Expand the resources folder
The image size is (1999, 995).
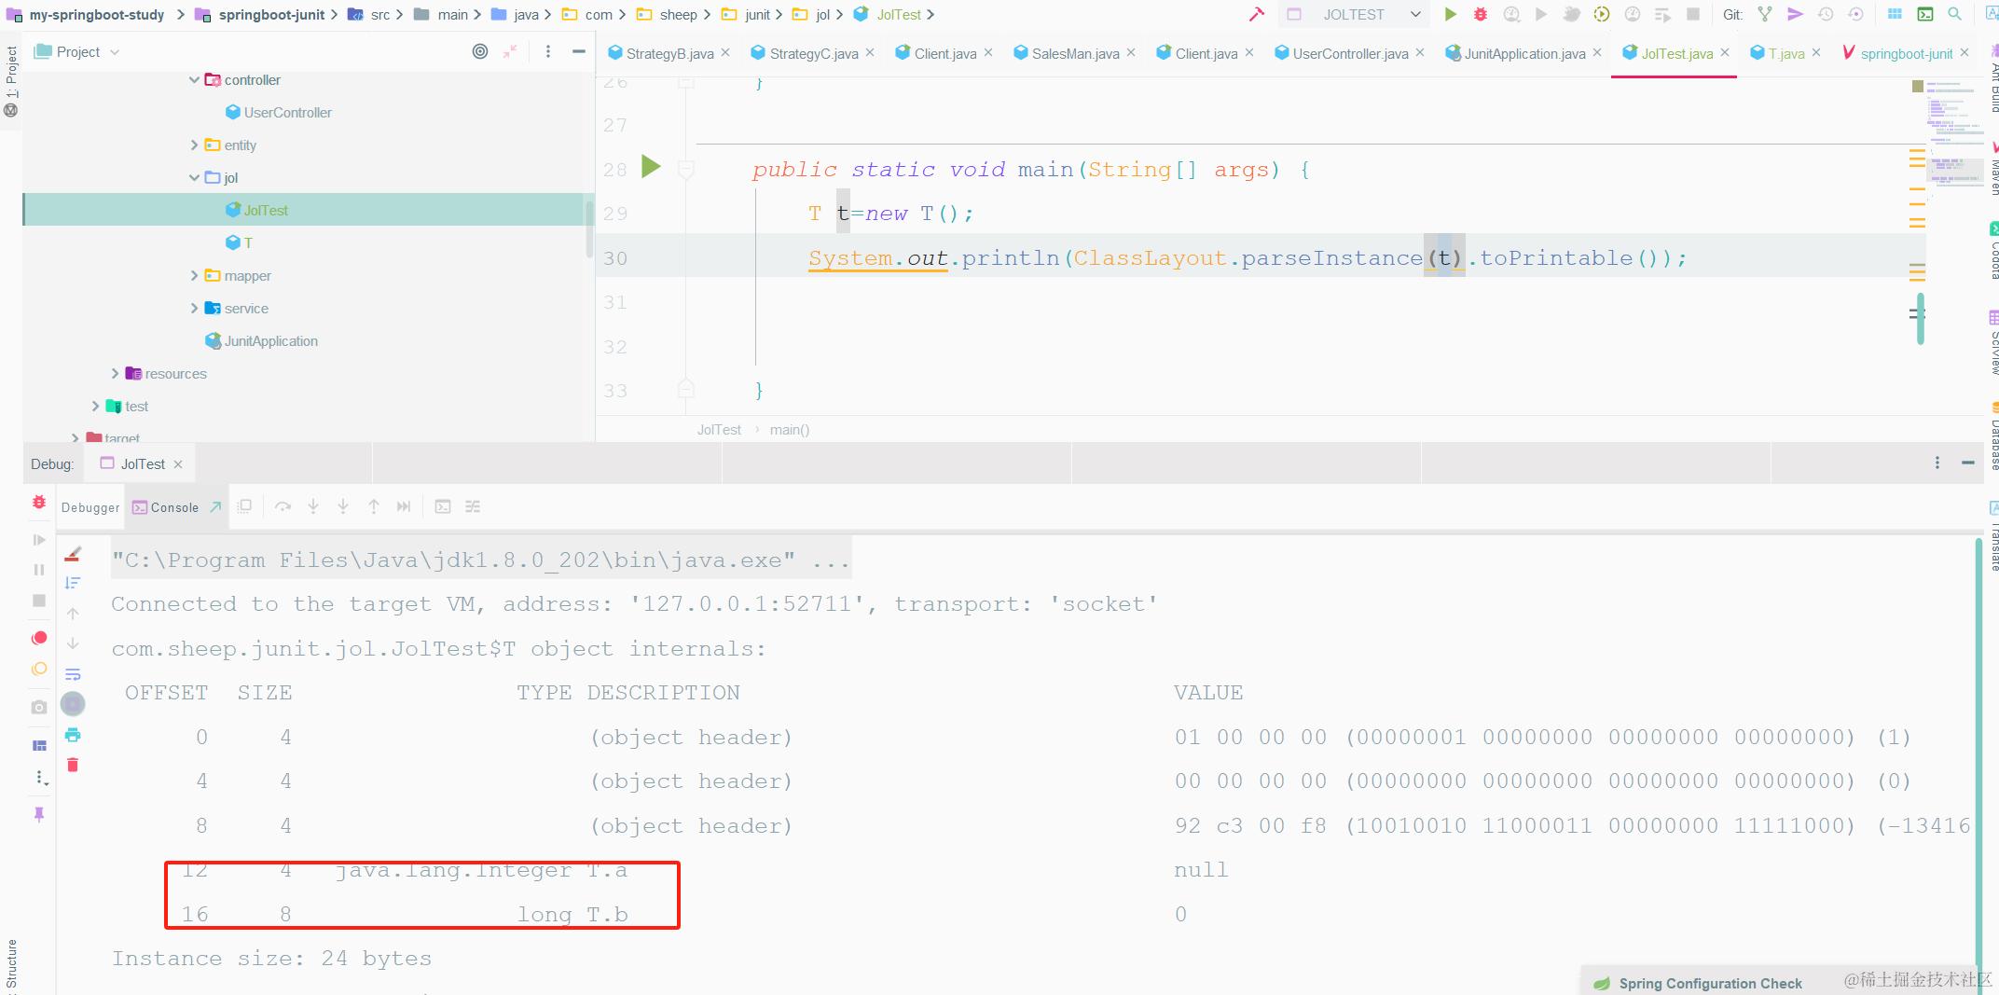(115, 374)
